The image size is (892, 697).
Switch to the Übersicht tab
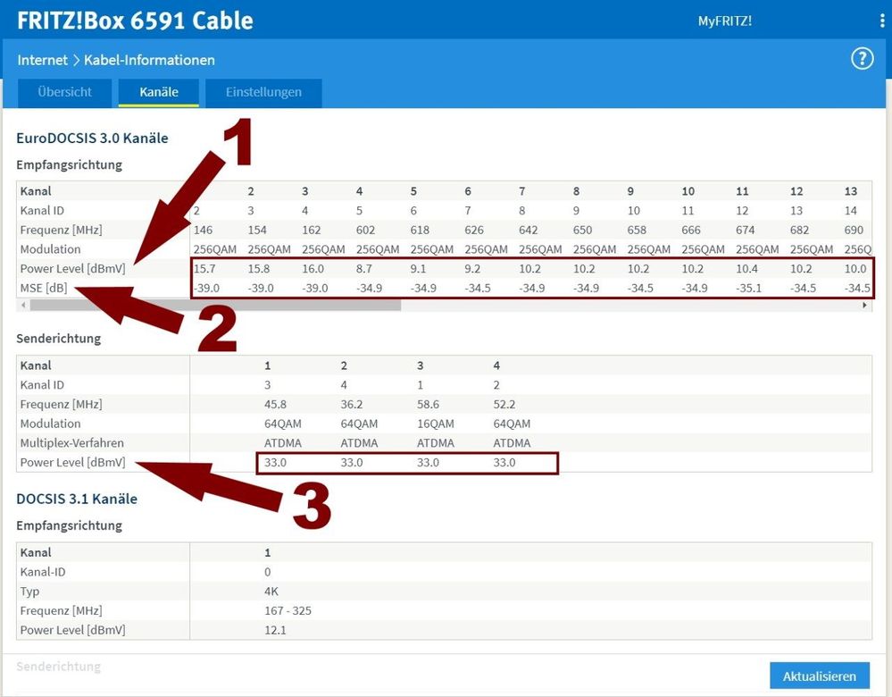[64, 92]
